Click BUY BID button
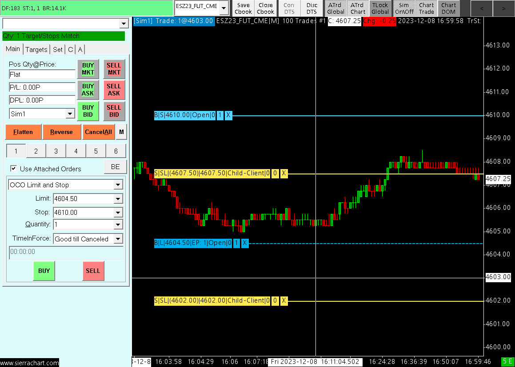The height and width of the screenshot is (367, 515). click(88, 111)
